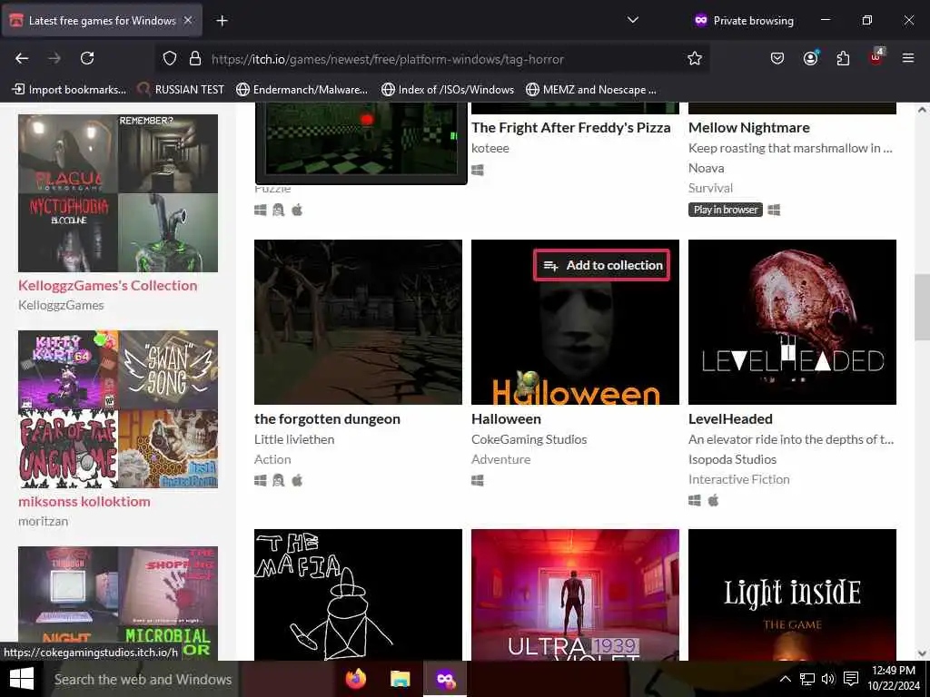Open the Firefox account icon

(x=810, y=58)
